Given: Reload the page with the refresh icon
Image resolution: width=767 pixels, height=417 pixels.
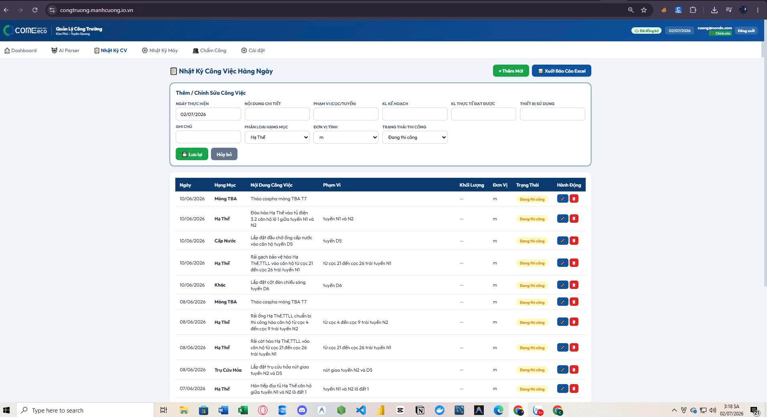Looking at the screenshot, I should pos(35,10).
